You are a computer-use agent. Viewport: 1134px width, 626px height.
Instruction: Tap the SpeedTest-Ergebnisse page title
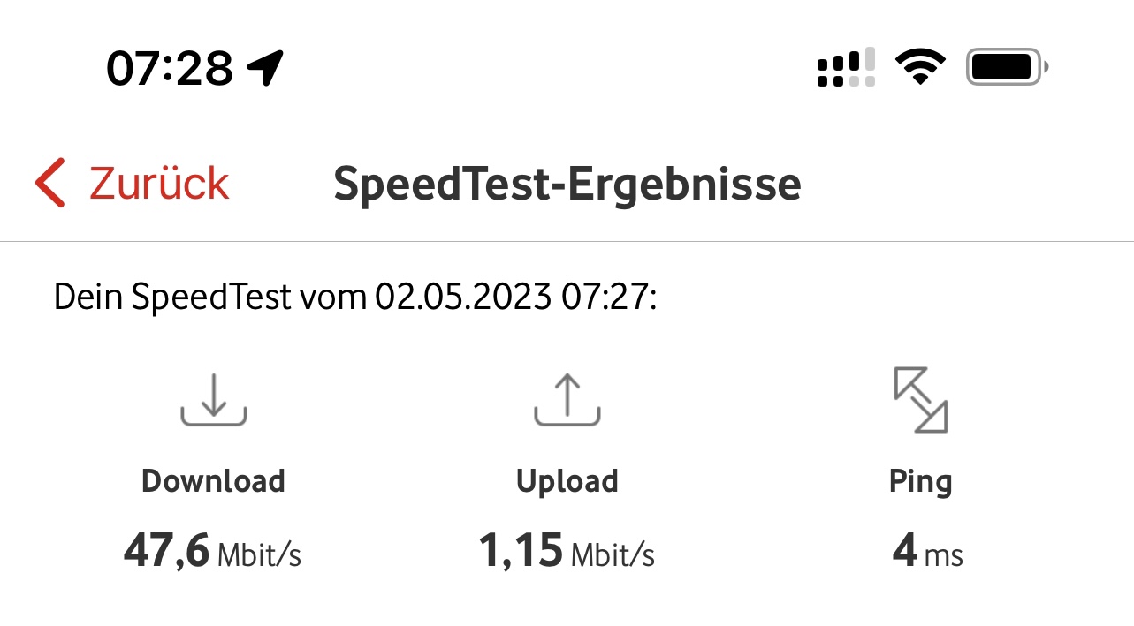[x=567, y=184]
